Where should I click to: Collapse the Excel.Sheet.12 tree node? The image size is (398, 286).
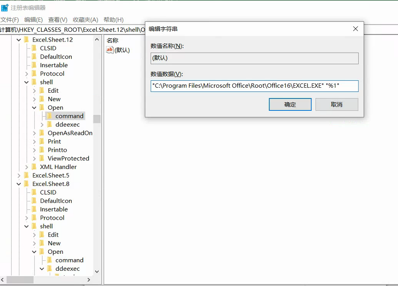[19, 40]
